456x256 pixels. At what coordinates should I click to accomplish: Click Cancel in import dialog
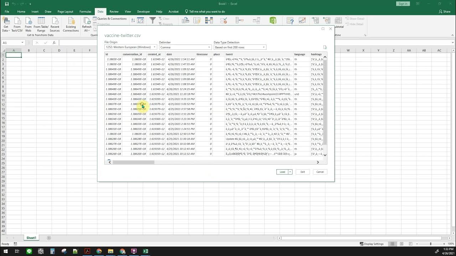pyautogui.click(x=320, y=172)
